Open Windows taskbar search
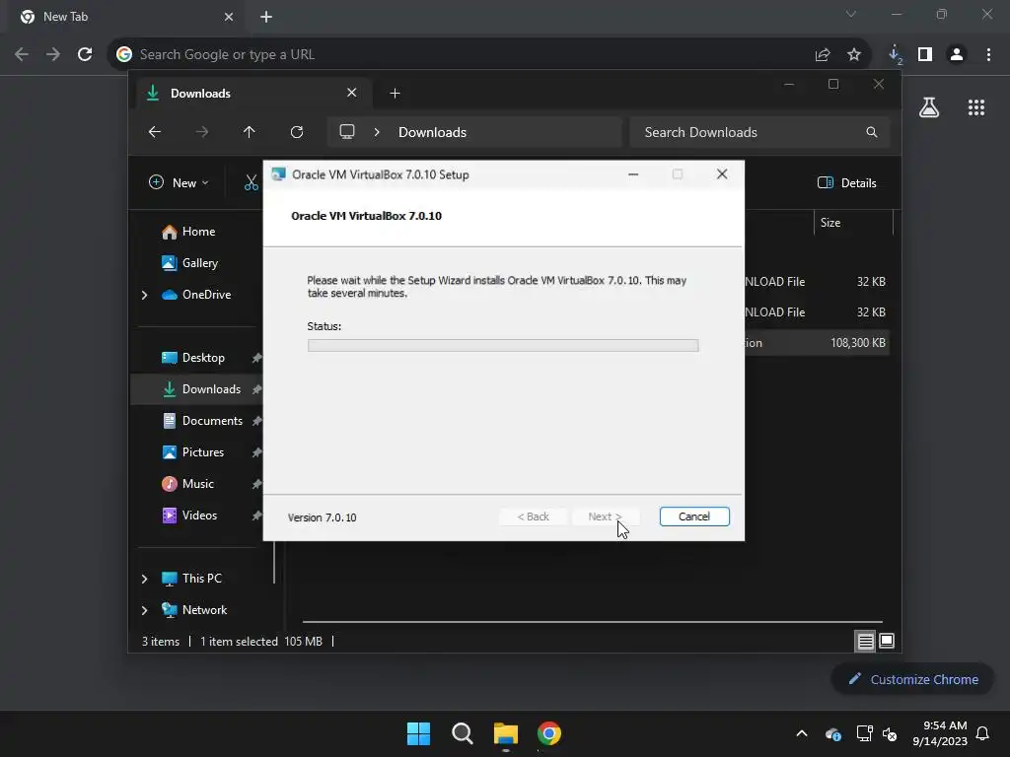Image resolution: width=1010 pixels, height=757 pixels. tap(463, 733)
